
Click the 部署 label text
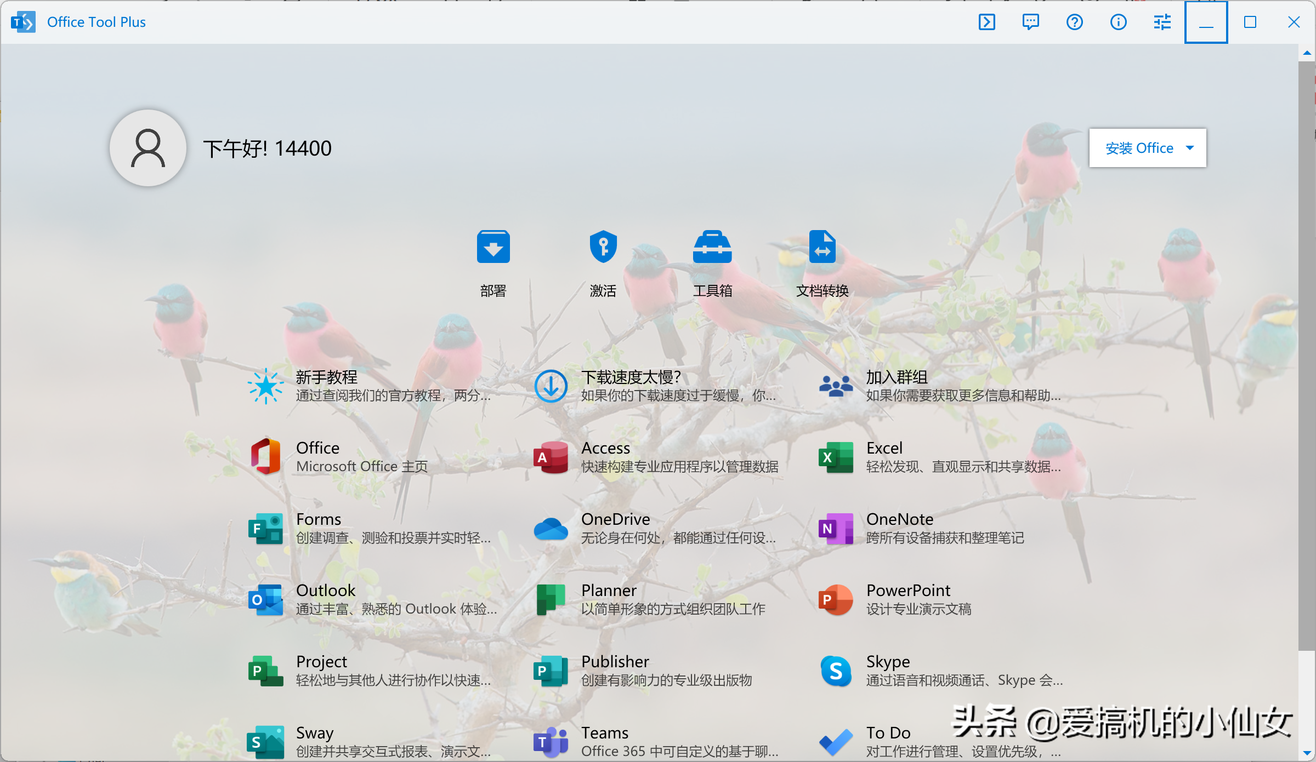[493, 290]
